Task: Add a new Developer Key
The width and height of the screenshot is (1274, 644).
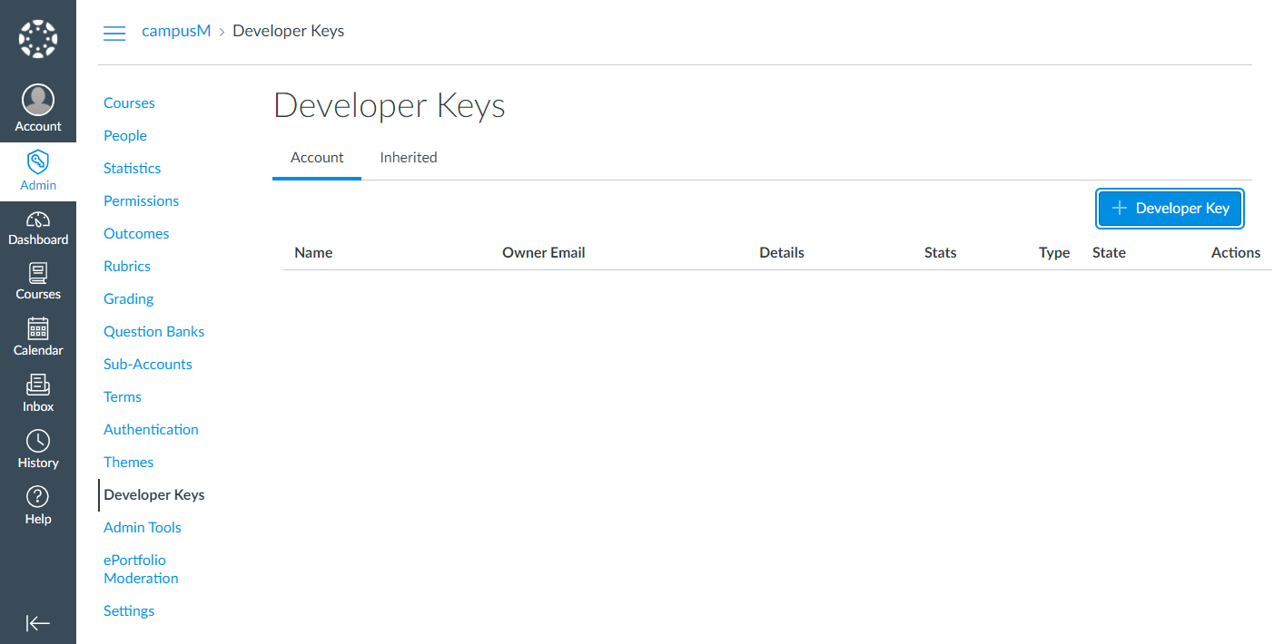Action: (x=1170, y=209)
